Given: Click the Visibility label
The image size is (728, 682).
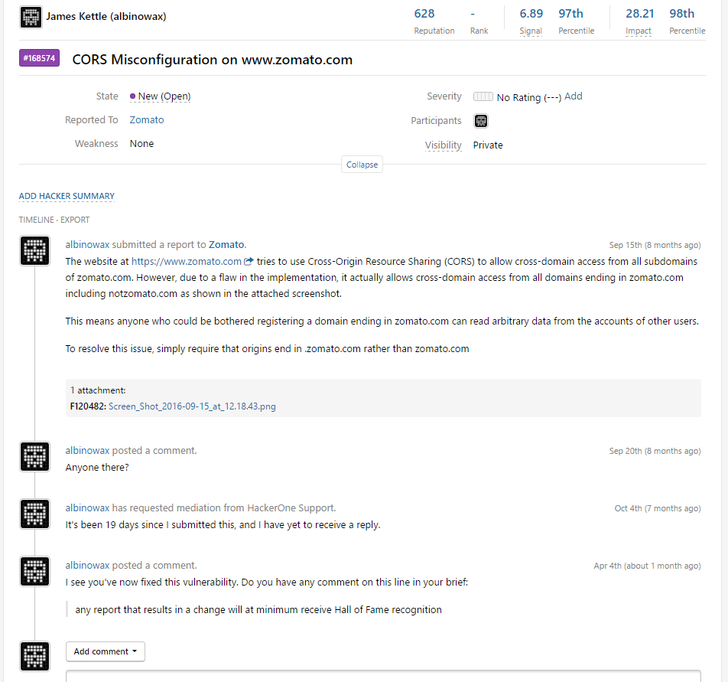Looking at the screenshot, I should pyautogui.click(x=444, y=145).
